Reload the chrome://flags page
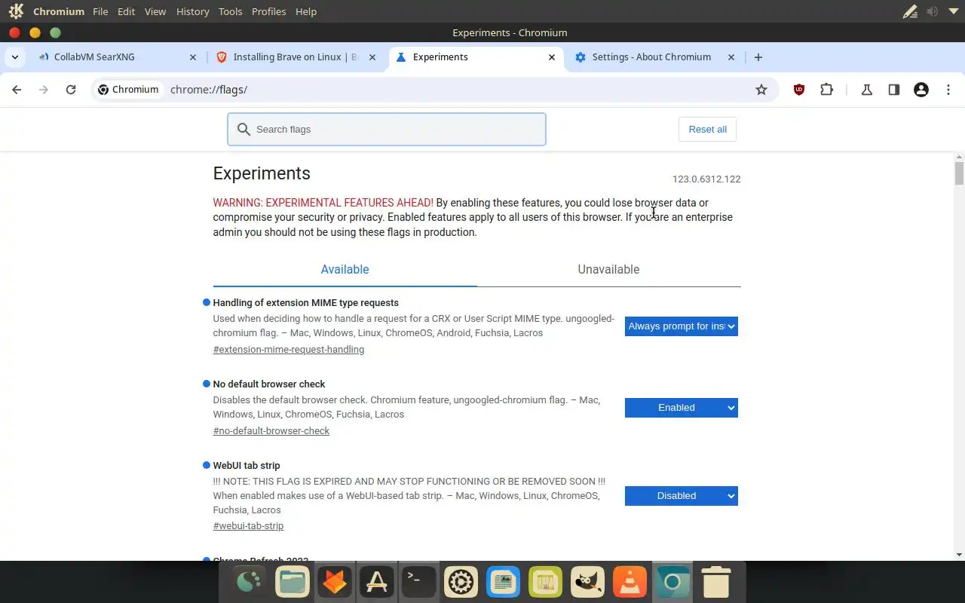The image size is (965, 603). pos(71,90)
